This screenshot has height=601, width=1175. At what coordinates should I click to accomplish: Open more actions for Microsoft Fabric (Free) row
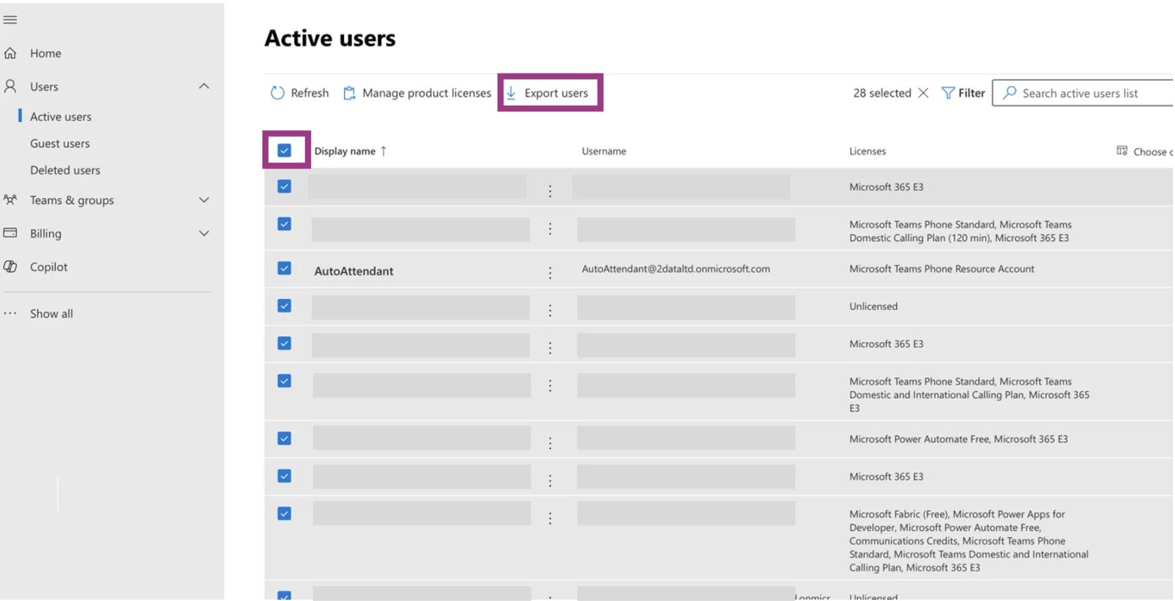[x=550, y=518]
